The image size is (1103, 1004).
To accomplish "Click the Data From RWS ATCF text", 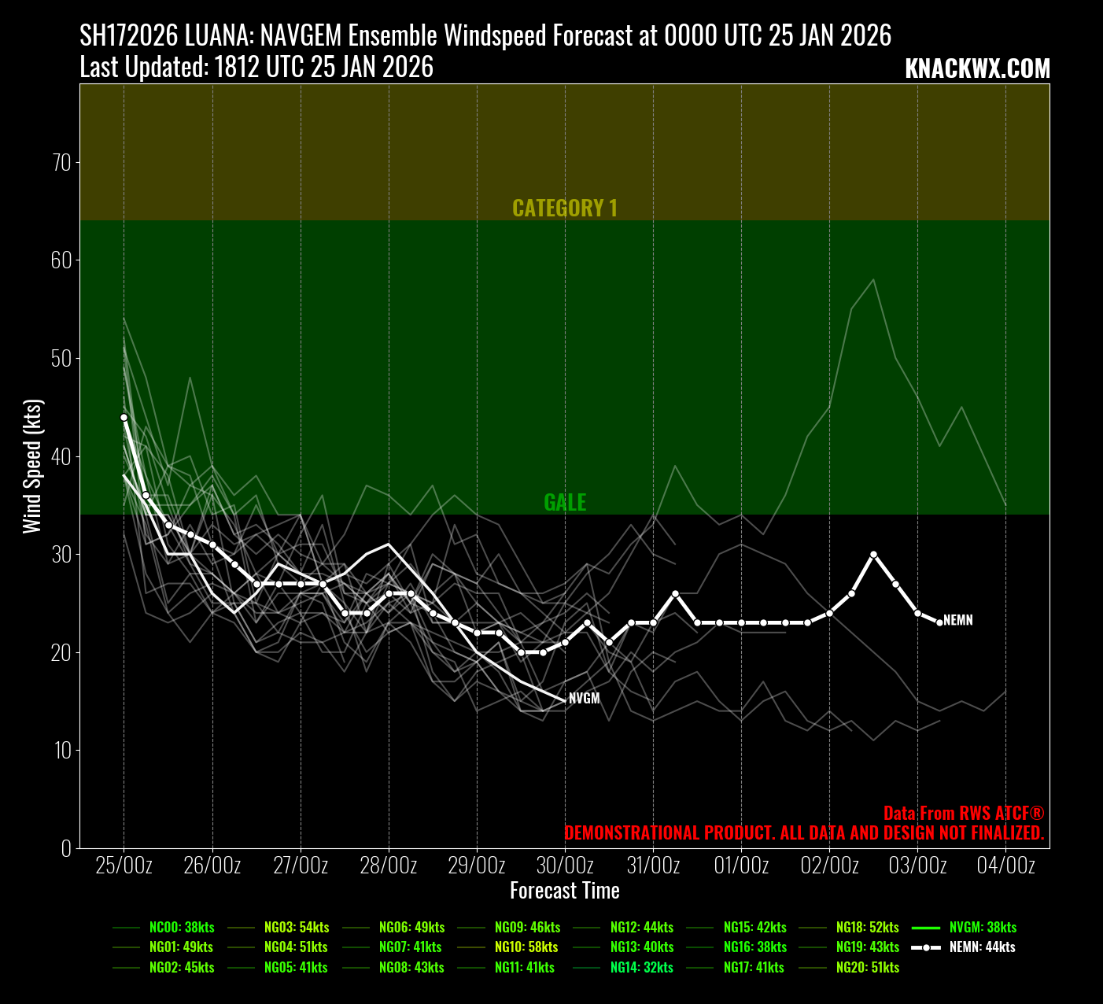I will 963,814.
